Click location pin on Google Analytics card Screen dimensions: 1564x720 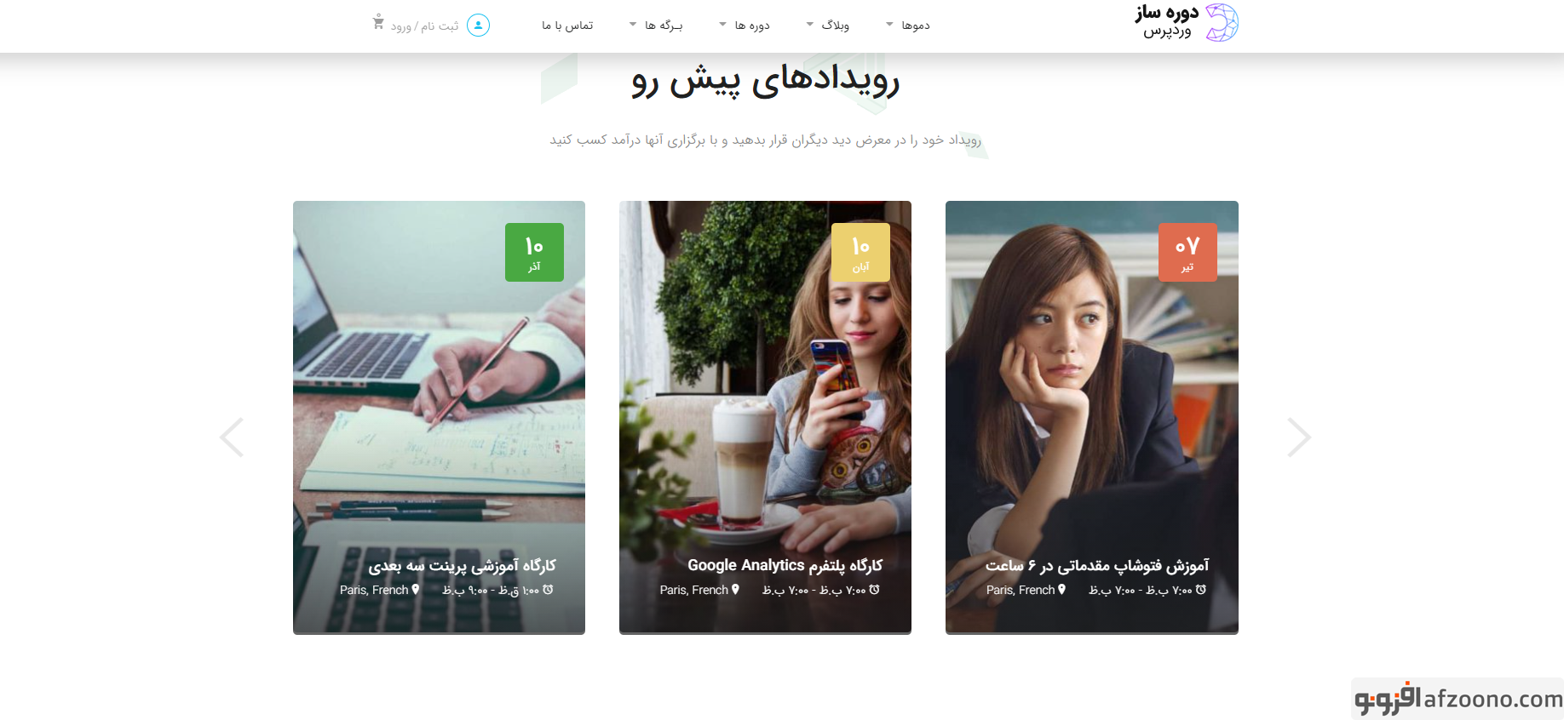tap(735, 589)
